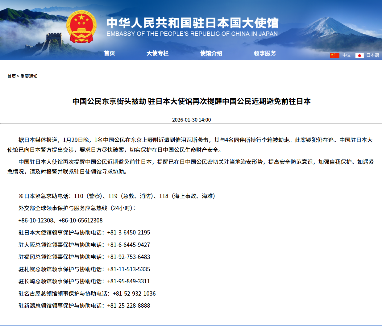Switch language to 日本语
This screenshot has height=328, width=382.
tap(372, 56)
